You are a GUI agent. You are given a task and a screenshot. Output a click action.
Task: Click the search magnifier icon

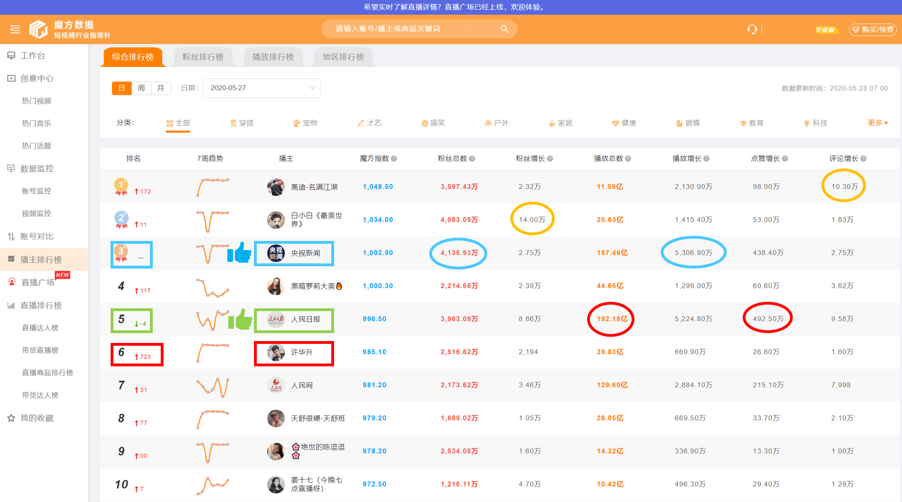[x=504, y=29]
